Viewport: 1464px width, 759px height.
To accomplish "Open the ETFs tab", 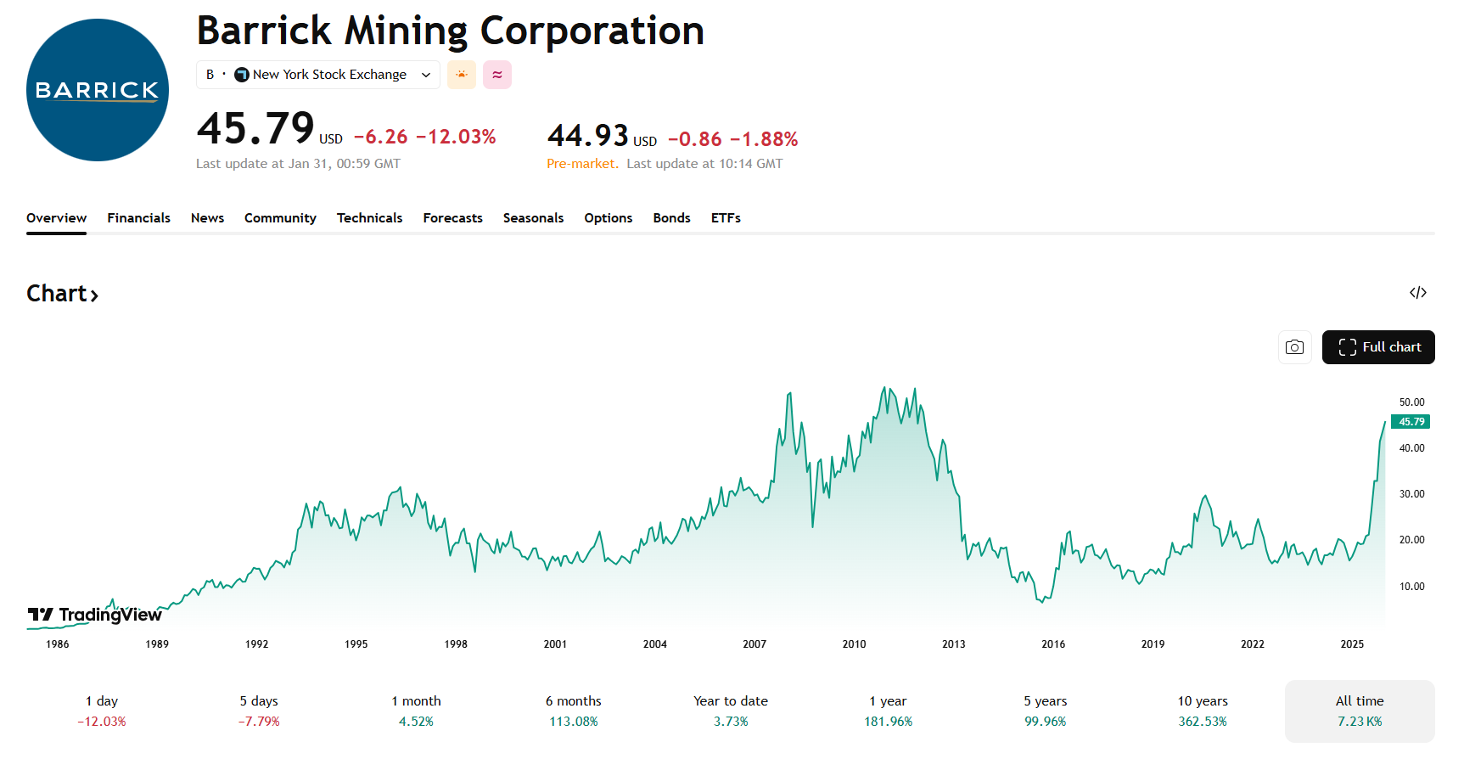I will (x=726, y=218).
